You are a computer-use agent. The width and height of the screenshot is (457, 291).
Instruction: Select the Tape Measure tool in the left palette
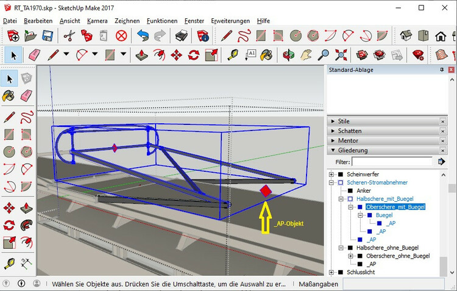coord(9,264)
